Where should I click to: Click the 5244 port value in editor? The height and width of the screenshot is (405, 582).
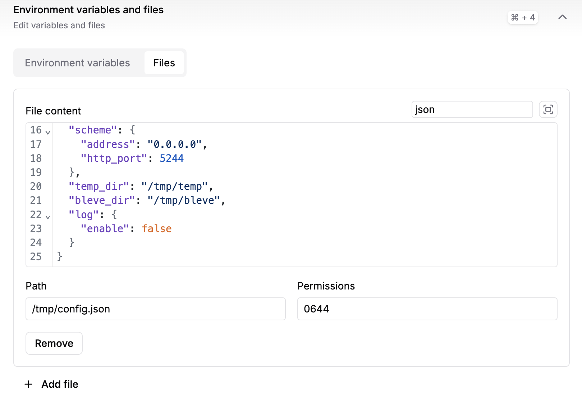pyautogui.click(x=171, y=158)
